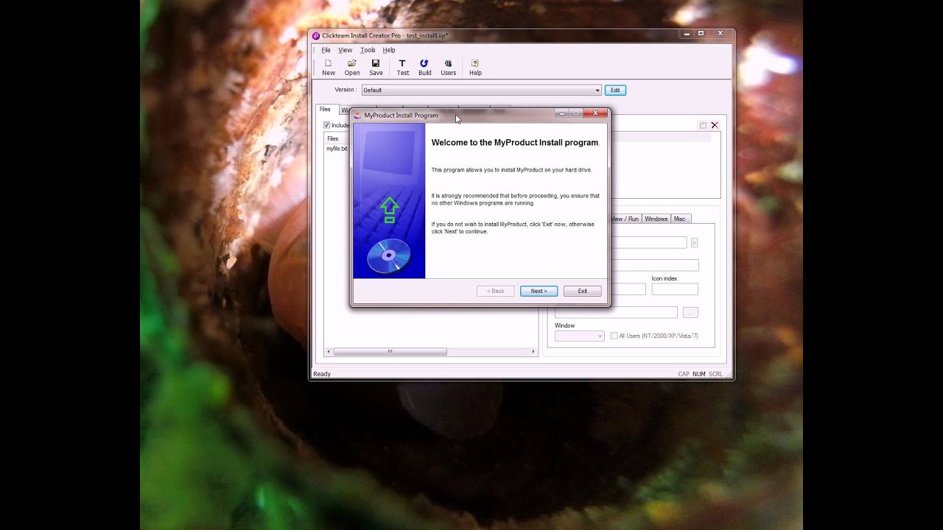Image resolution: width=943 pixels, height=530 pixels.
Task: Click the horizontal scrollbar thumb in file list
Action: click(x=390, y=352)
